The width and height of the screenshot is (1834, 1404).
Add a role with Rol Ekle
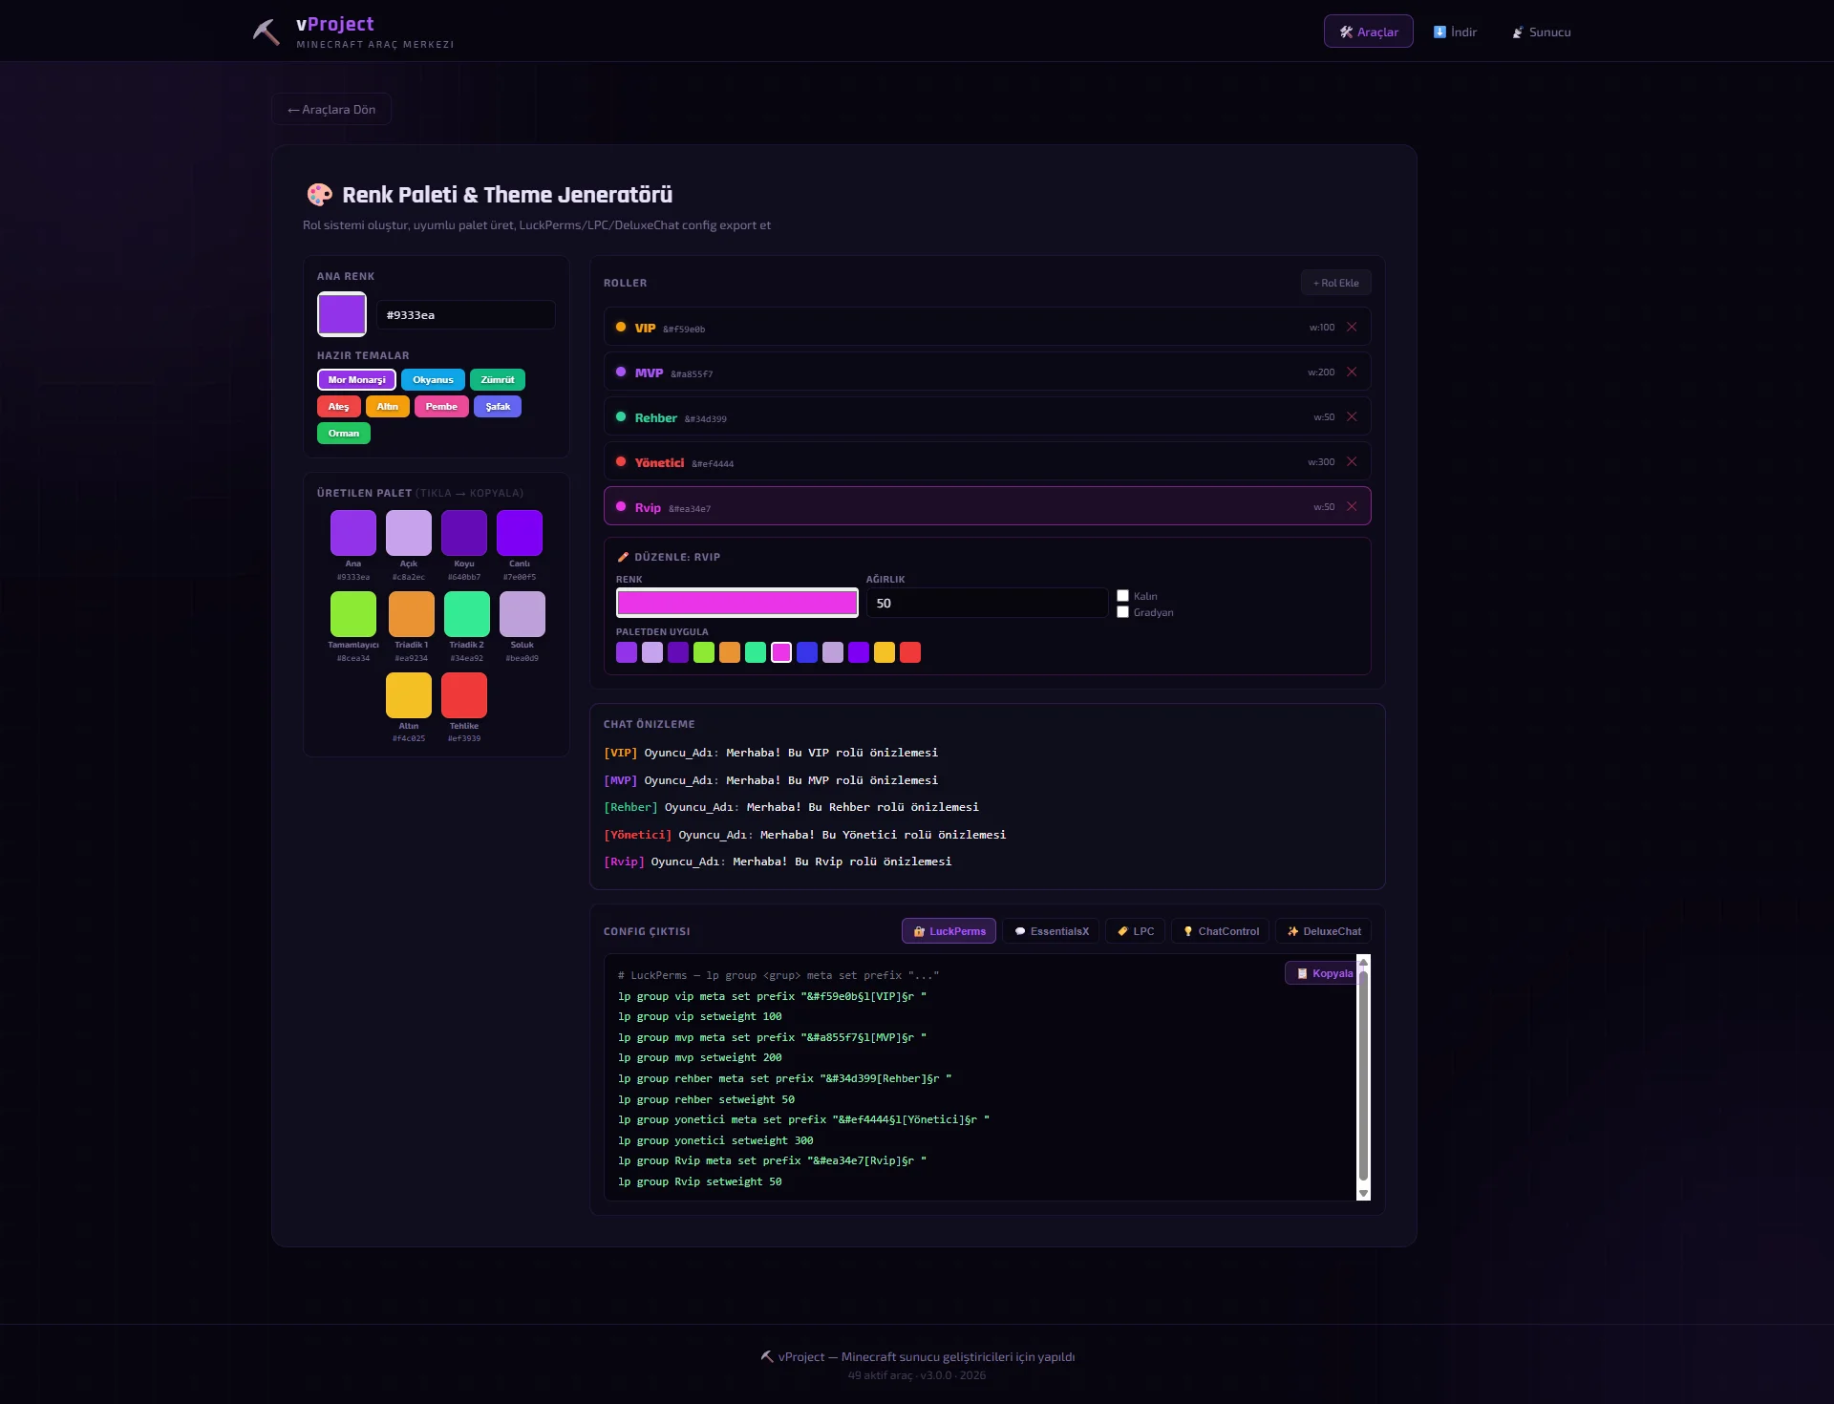pyautogui.click(x=1335, y=283)
